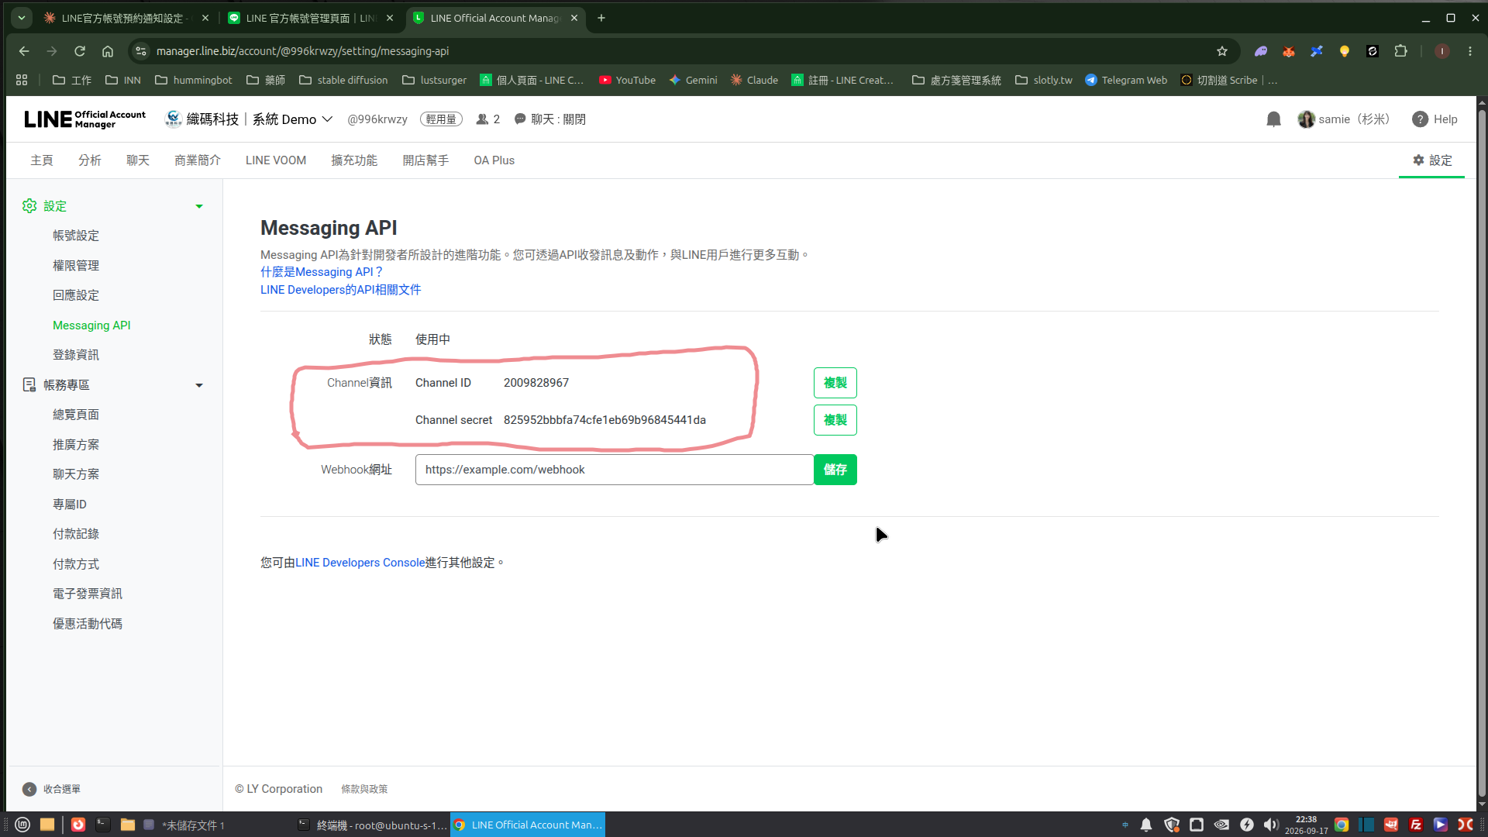This screenshot has height=837, width=1488.
Task: Open the account switcher dropdown for 系統 Demo
Action: [x=327, y=119]
